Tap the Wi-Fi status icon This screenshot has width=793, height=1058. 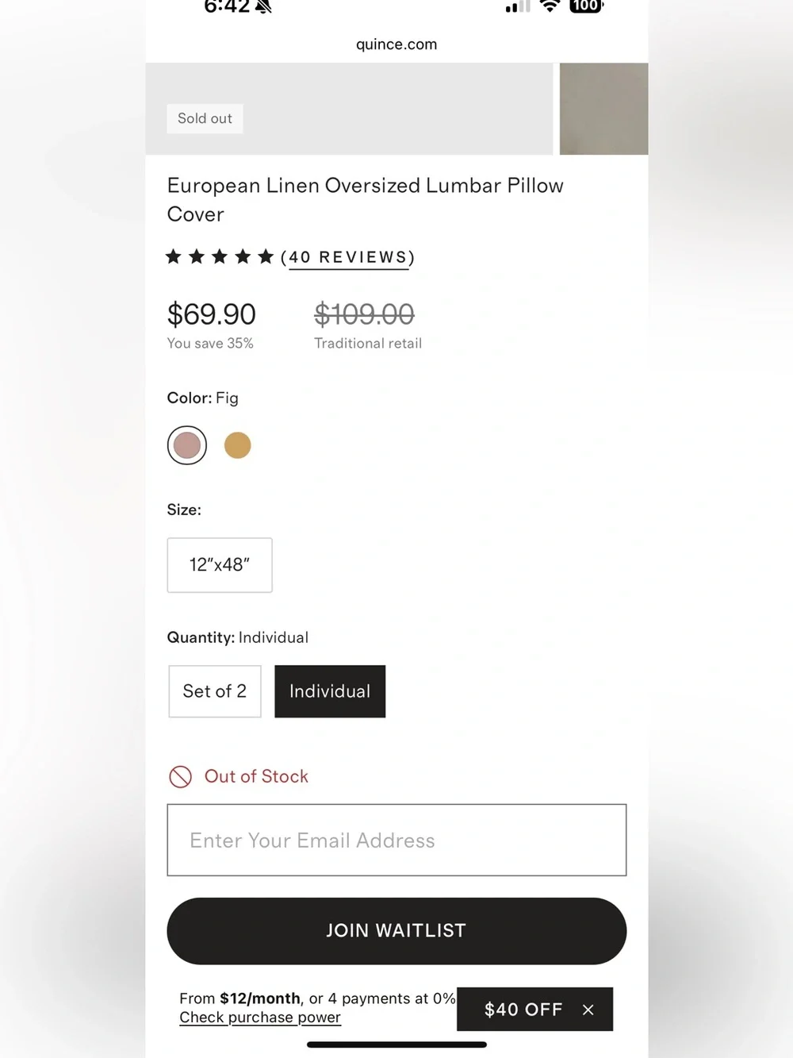tap(550, 6)
